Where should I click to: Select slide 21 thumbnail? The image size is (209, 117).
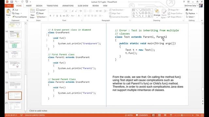(x=15, y=106)
